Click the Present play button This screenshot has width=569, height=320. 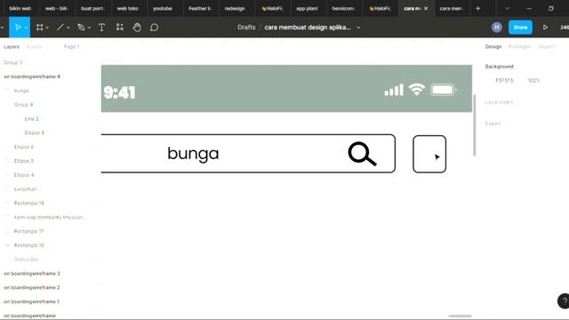[545, 28]
